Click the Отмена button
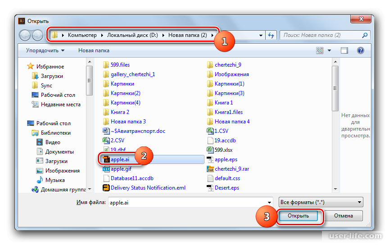This screenshot has height=245, width=389. [344, 216]
